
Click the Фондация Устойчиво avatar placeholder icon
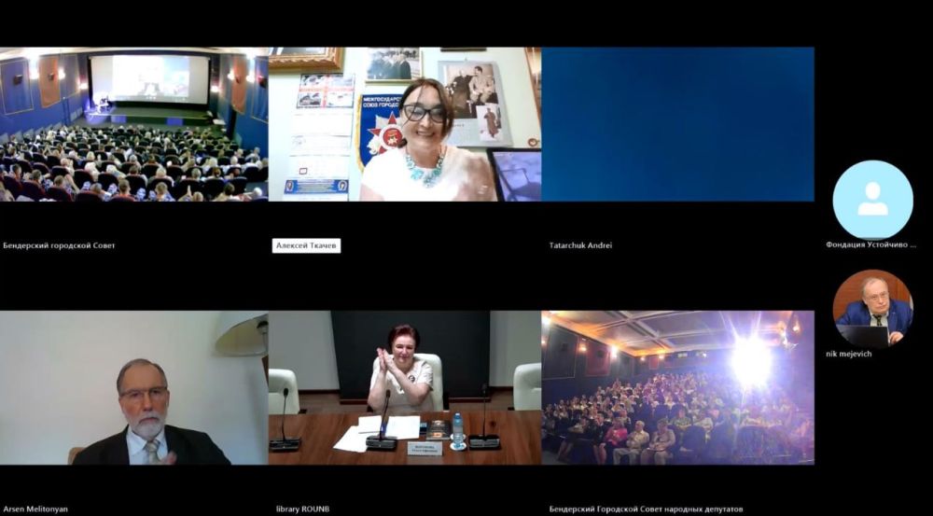click(x=872, y=199)
